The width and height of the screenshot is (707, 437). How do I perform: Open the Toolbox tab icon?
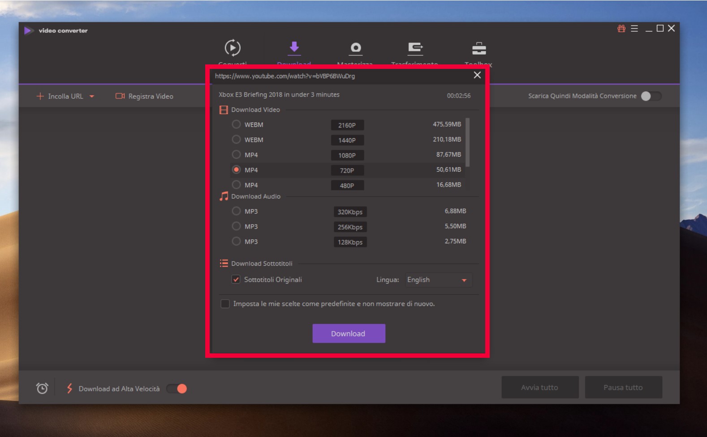479,48
